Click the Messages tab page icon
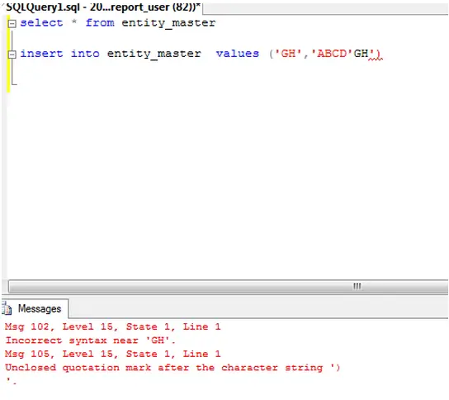 [x=7, y=309]
